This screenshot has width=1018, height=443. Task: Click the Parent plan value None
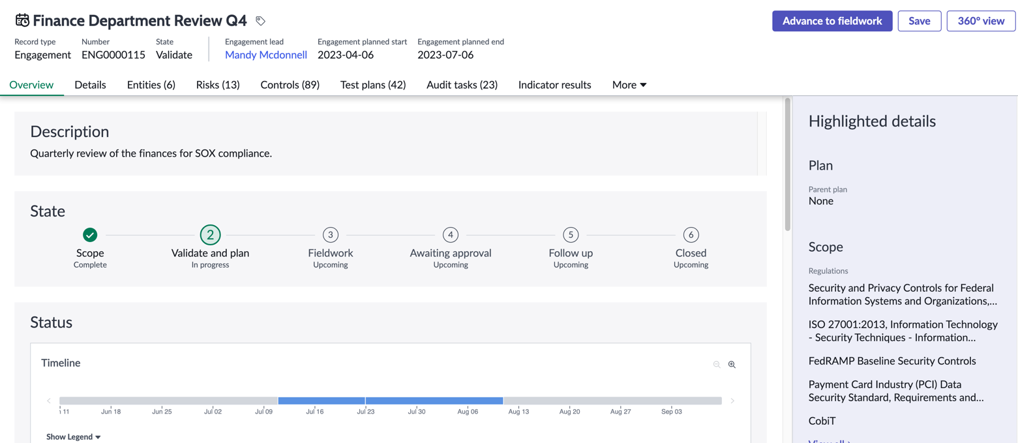pyautogui.click(x=821, y=201)
